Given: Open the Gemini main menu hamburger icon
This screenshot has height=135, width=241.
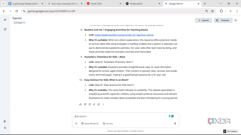Looking at the screenshot, I should pyautogui.click(x=5, y=20).
